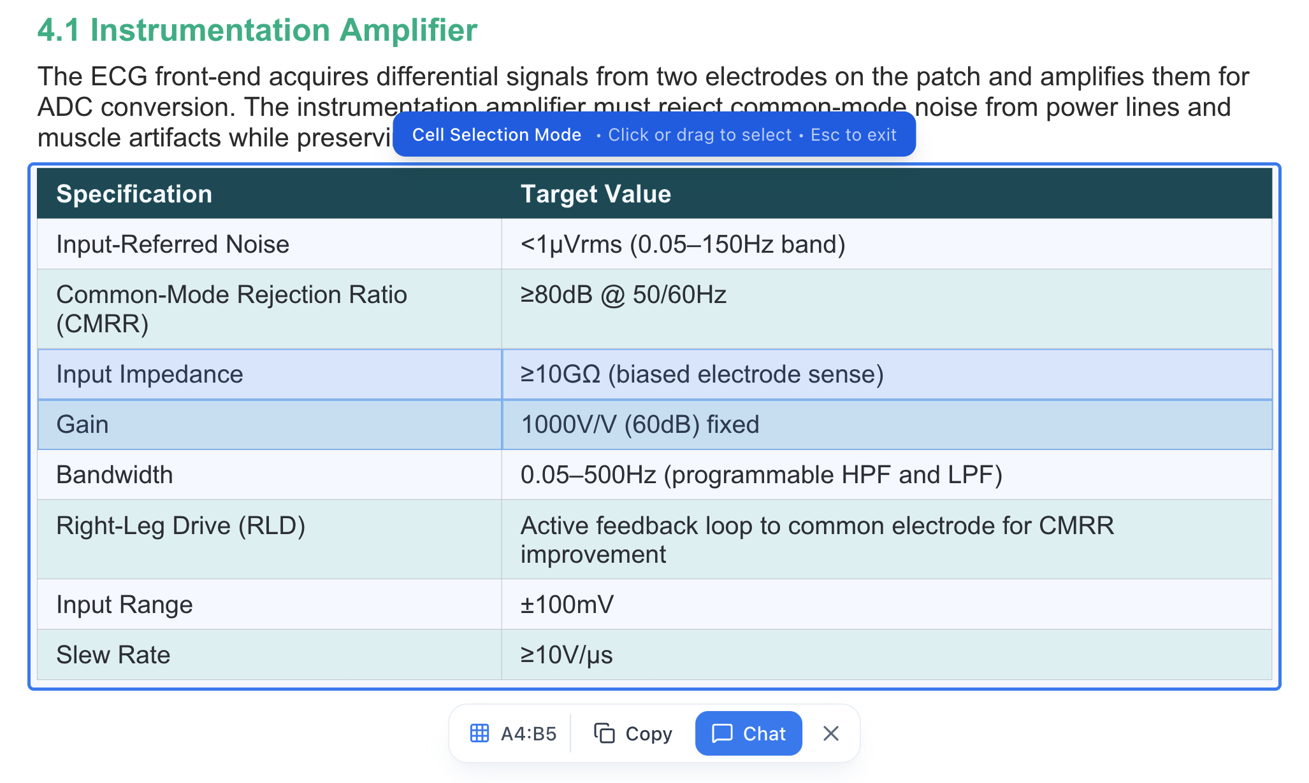Select the 1000V/V (60dB) fixed value cell

click(701, 424)
